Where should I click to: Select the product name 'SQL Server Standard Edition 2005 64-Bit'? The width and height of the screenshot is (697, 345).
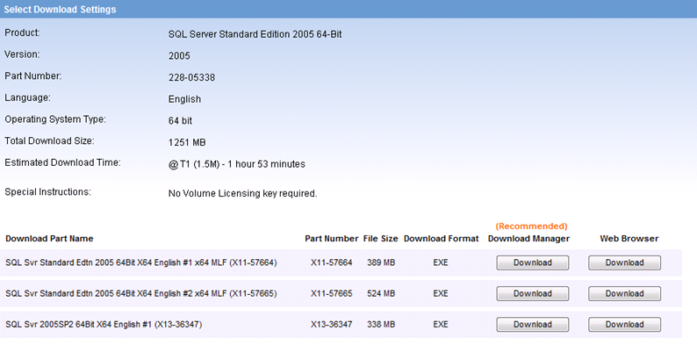255,35
